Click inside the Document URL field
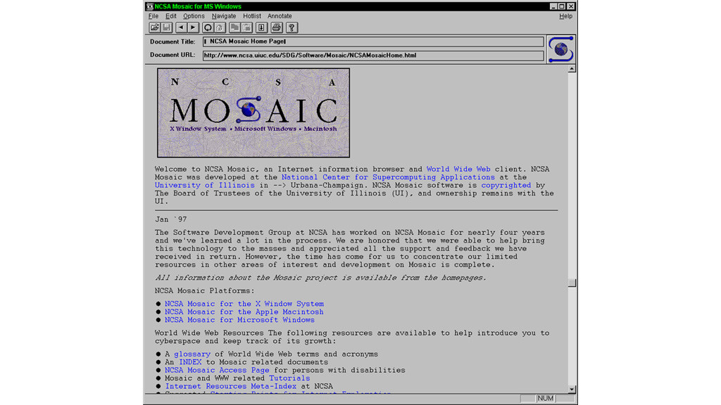Image resolution: width=721 pixels, height=405 pixels. coord(373,55)
